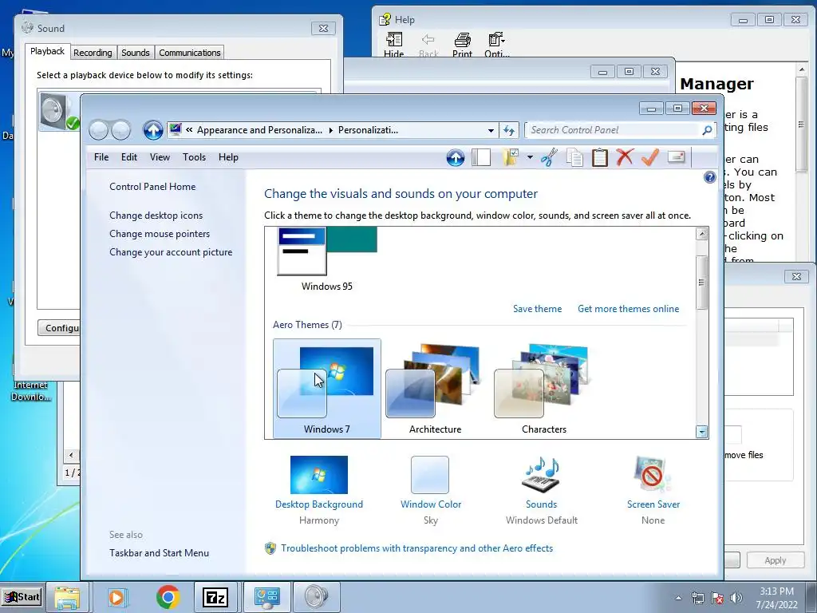The height and width of the screenshot is (613, 817).
Task: Toggle the navigation pane layout icon
Action: click(481, 157)
